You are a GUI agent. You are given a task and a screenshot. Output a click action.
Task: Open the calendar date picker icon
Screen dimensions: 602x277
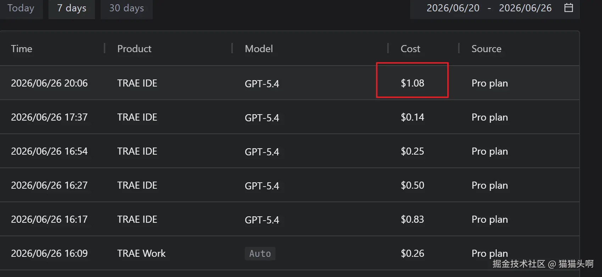click(568, 8)
